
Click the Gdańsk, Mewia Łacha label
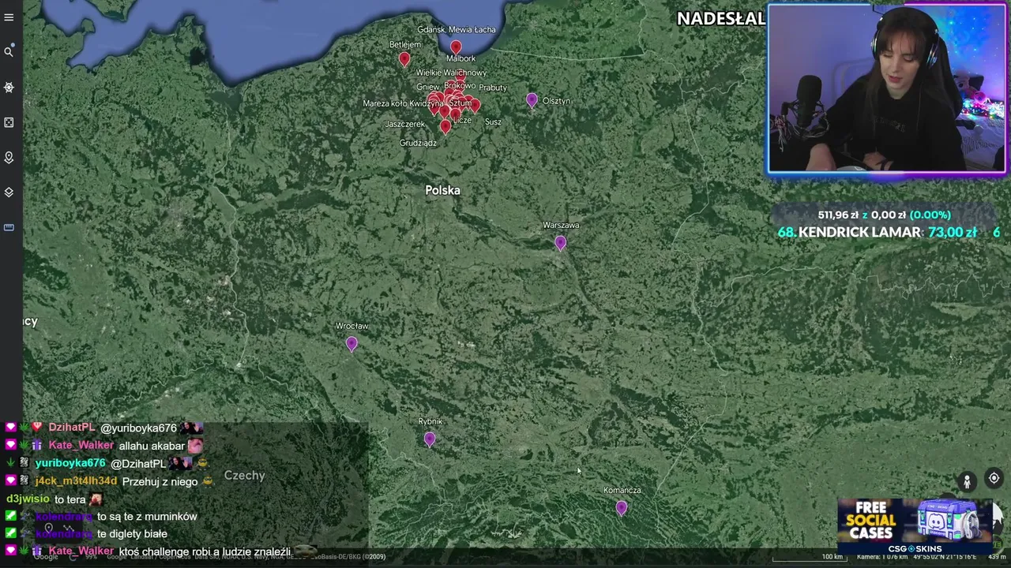[457, 30]
